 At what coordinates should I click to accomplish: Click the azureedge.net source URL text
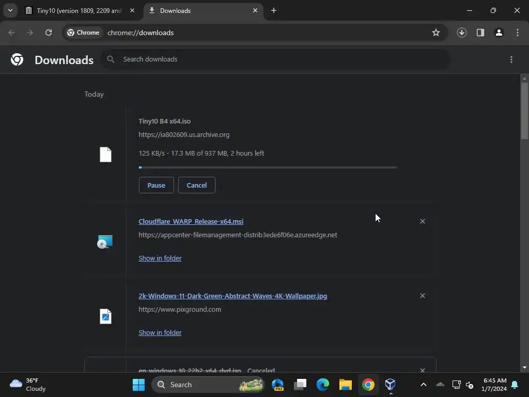[238, 235]
